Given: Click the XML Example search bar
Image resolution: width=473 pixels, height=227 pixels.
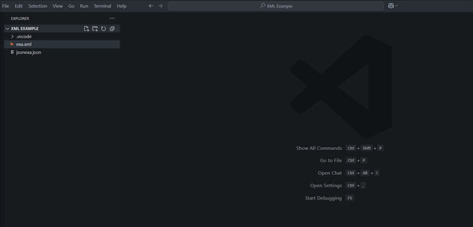Looking at the screenshot, I should click(x=276, y=6).
